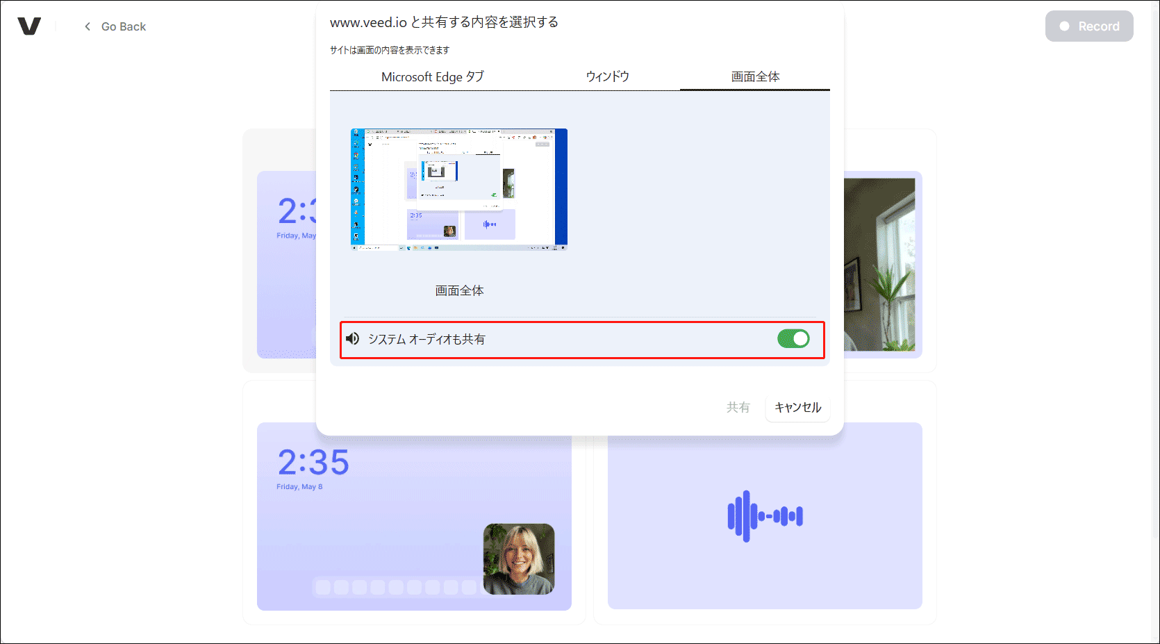Click the 共有 share button

(738, 408)
